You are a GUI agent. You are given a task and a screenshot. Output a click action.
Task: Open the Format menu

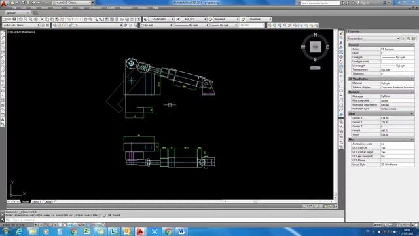click(x=57, y=8)
